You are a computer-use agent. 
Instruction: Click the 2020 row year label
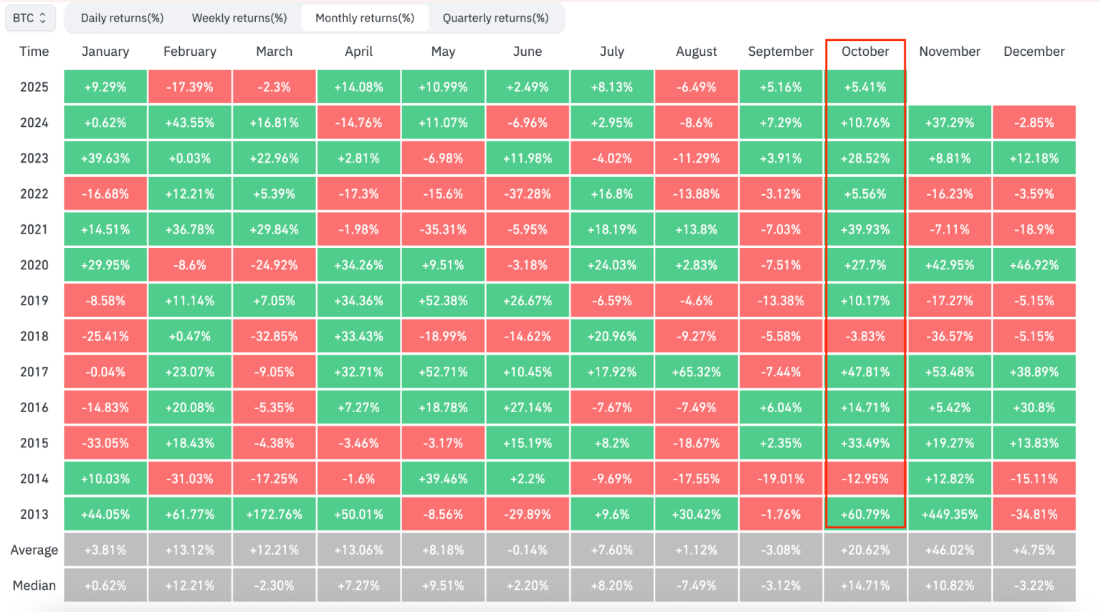(34, 265)
